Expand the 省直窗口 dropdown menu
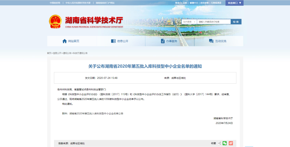This screenshot has width=290, height=147. 234,3
